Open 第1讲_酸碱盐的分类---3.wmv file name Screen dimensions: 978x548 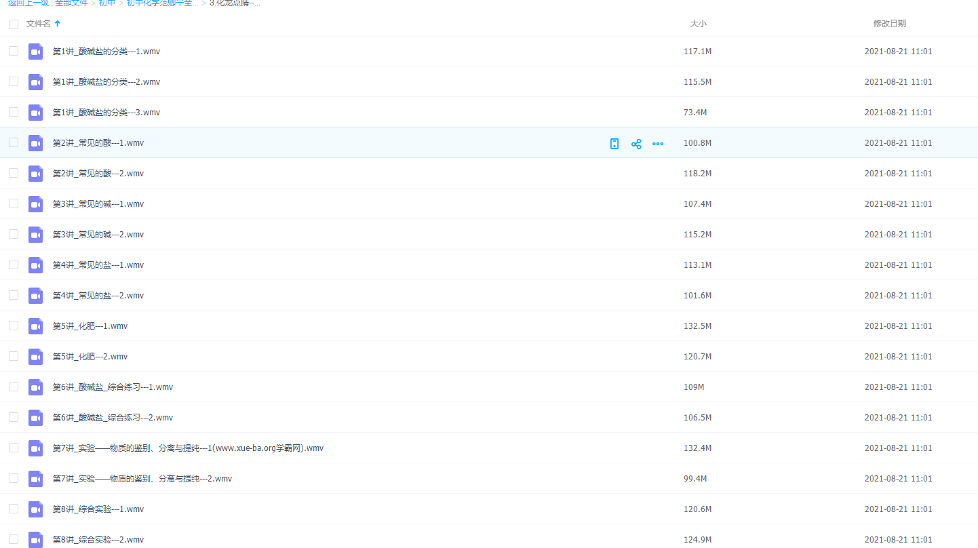point(106,113)
